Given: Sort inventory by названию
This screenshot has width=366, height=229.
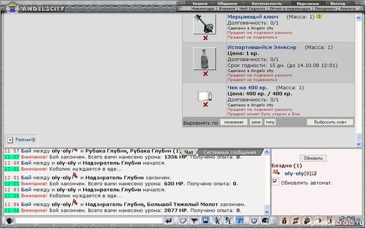Looking at the screenshot, I should [234, 122].
